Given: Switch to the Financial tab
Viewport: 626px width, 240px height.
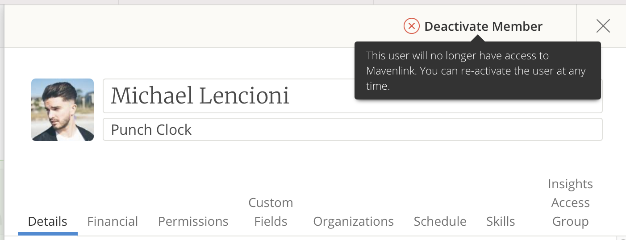Looking at the screenshot, I should (113, 221).
